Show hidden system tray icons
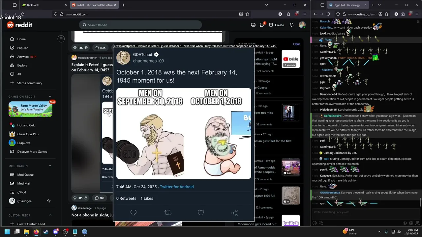This screenshot has width=422, height=237. (379, 232)
